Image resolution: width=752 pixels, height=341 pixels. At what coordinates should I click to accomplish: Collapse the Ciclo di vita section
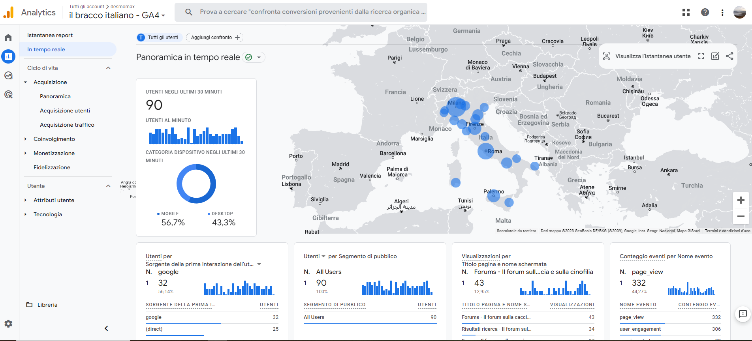tap(108, 68)
